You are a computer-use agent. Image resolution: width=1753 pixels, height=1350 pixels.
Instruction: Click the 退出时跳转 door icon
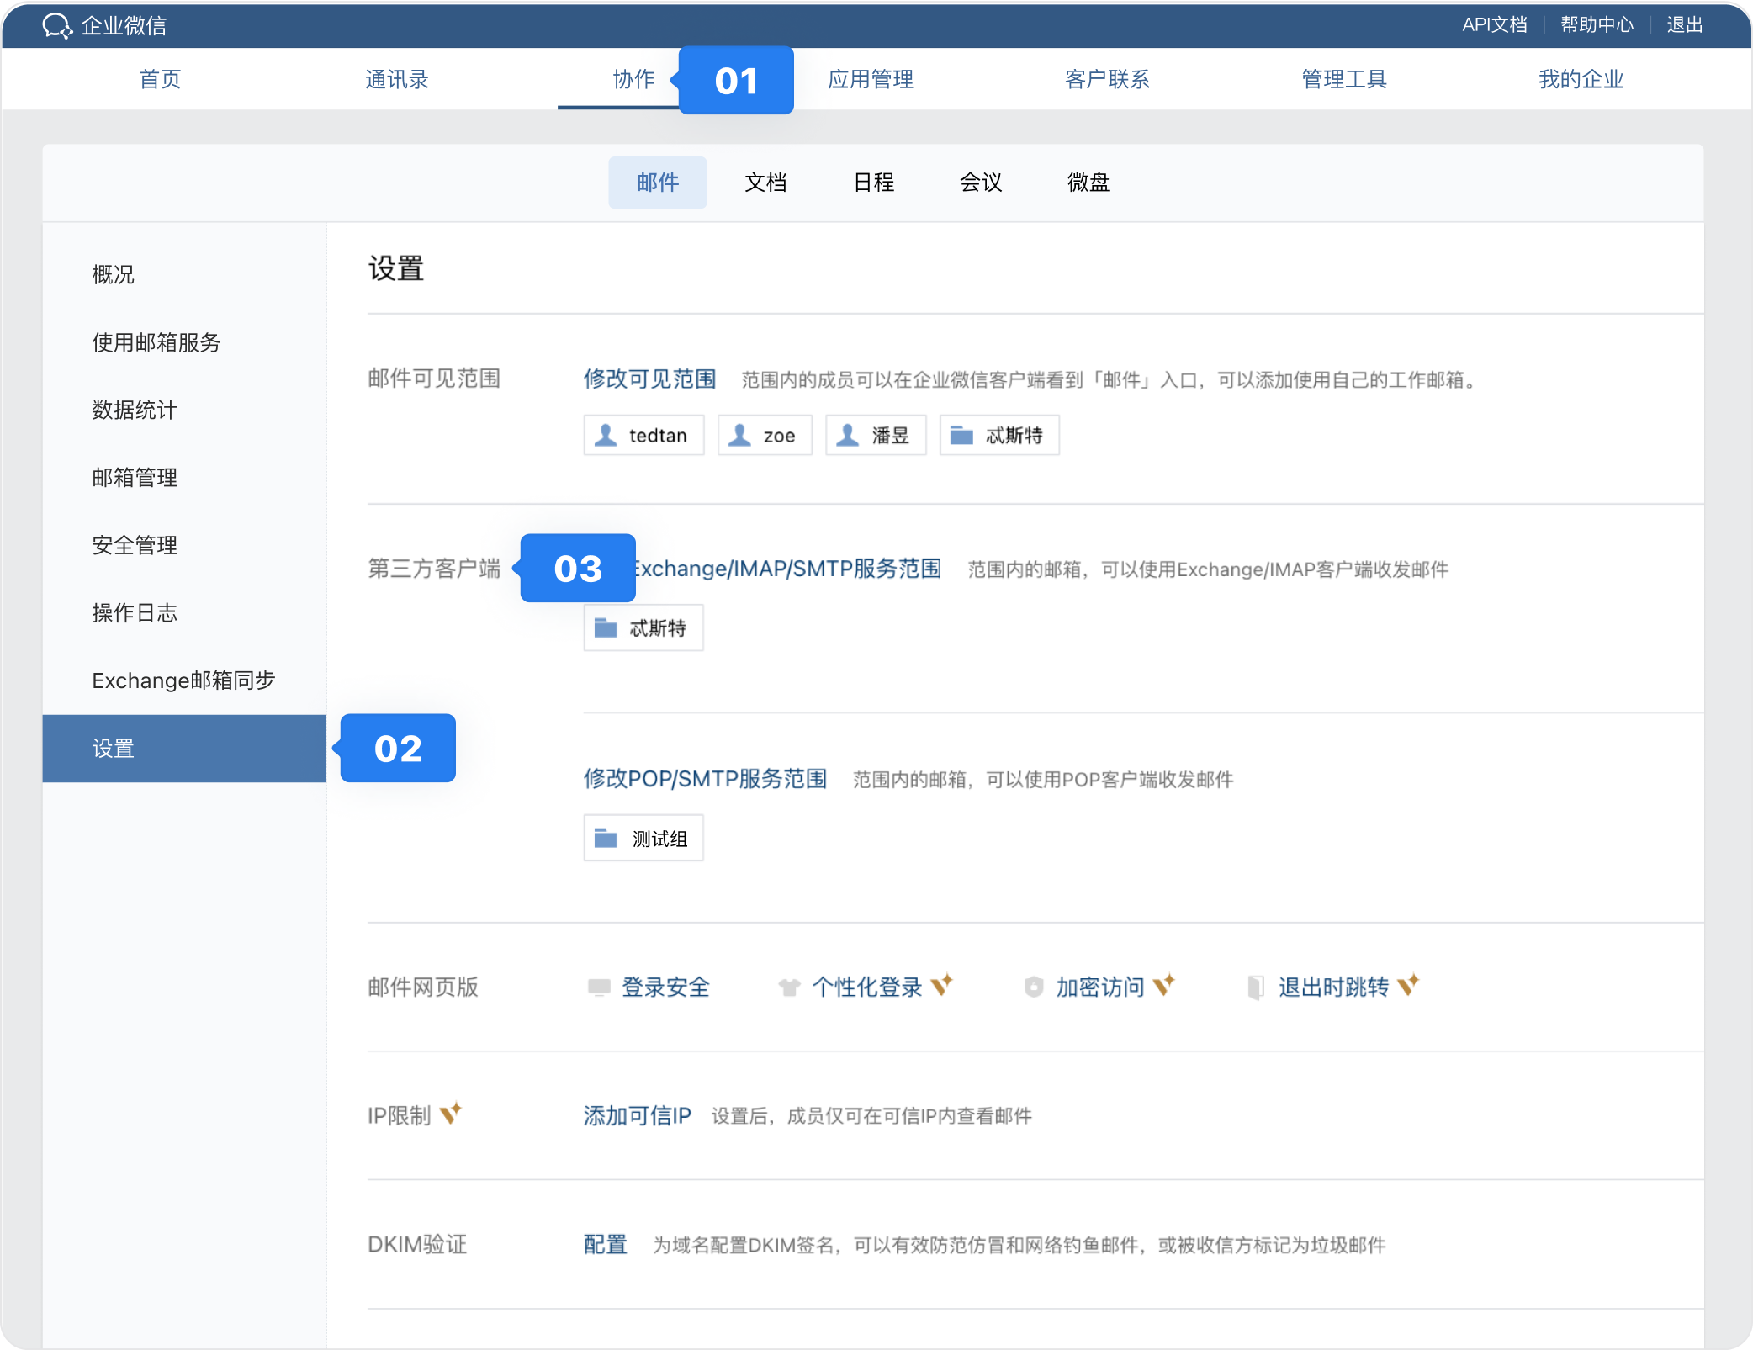coord(1255,987)
